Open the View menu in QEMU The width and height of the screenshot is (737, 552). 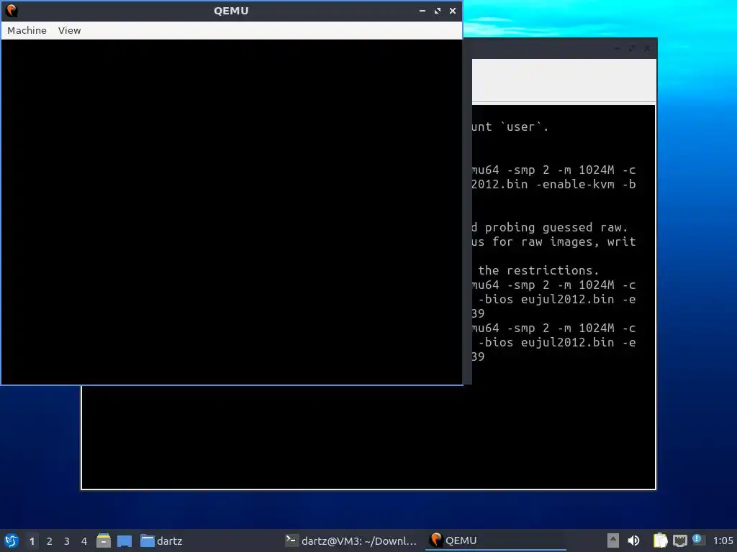(69, 30)
